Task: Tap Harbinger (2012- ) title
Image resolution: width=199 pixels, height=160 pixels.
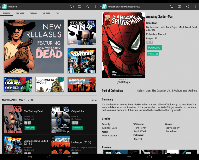Action: (x=81, y=142)
